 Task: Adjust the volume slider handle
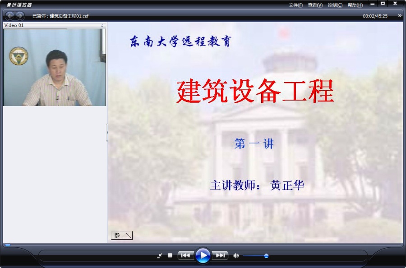click(266, 256)
